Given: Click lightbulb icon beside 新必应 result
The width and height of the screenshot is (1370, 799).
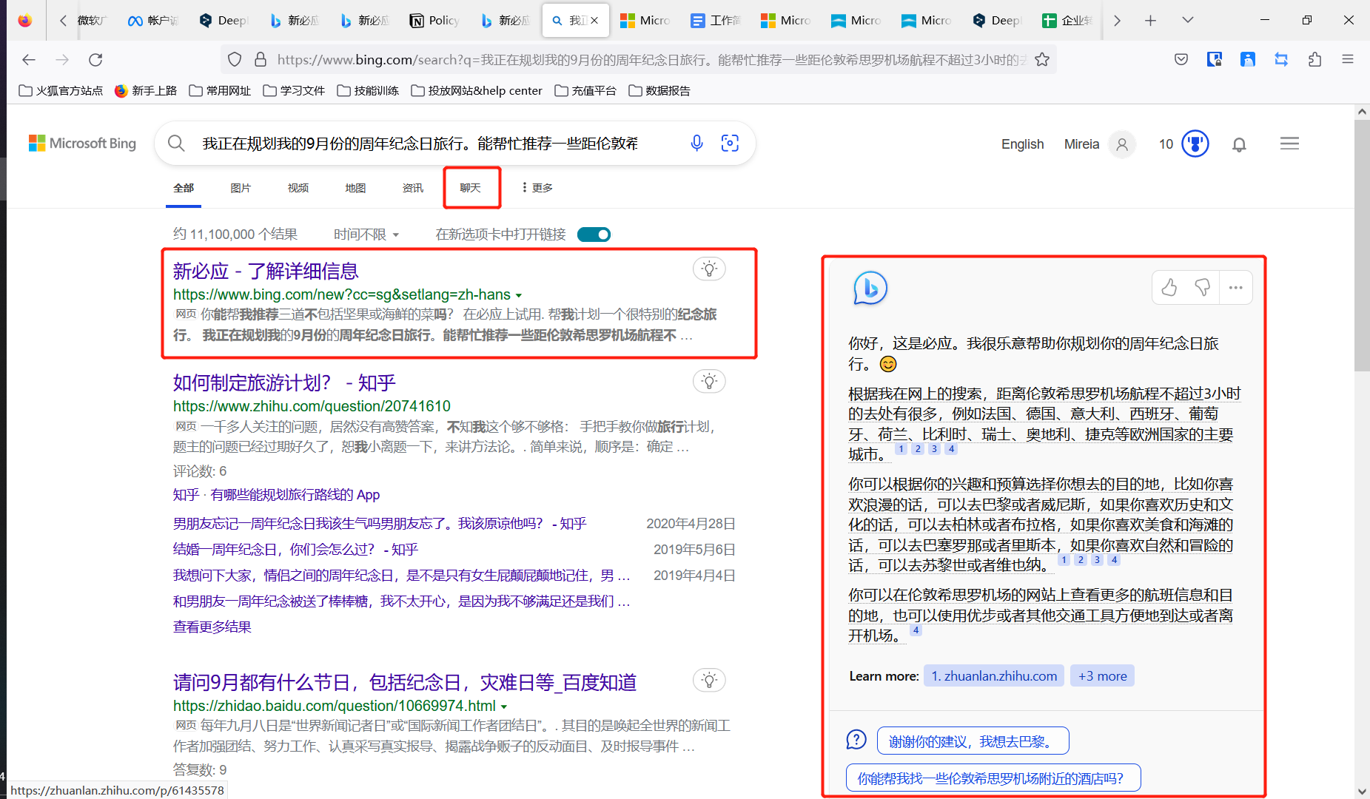Looking at the screenshot, I should point(709,269).
